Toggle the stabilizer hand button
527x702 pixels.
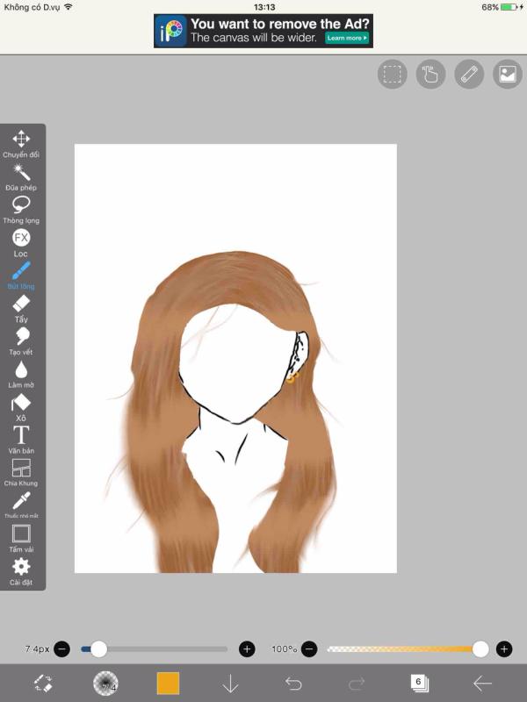[x=430, y=75]
